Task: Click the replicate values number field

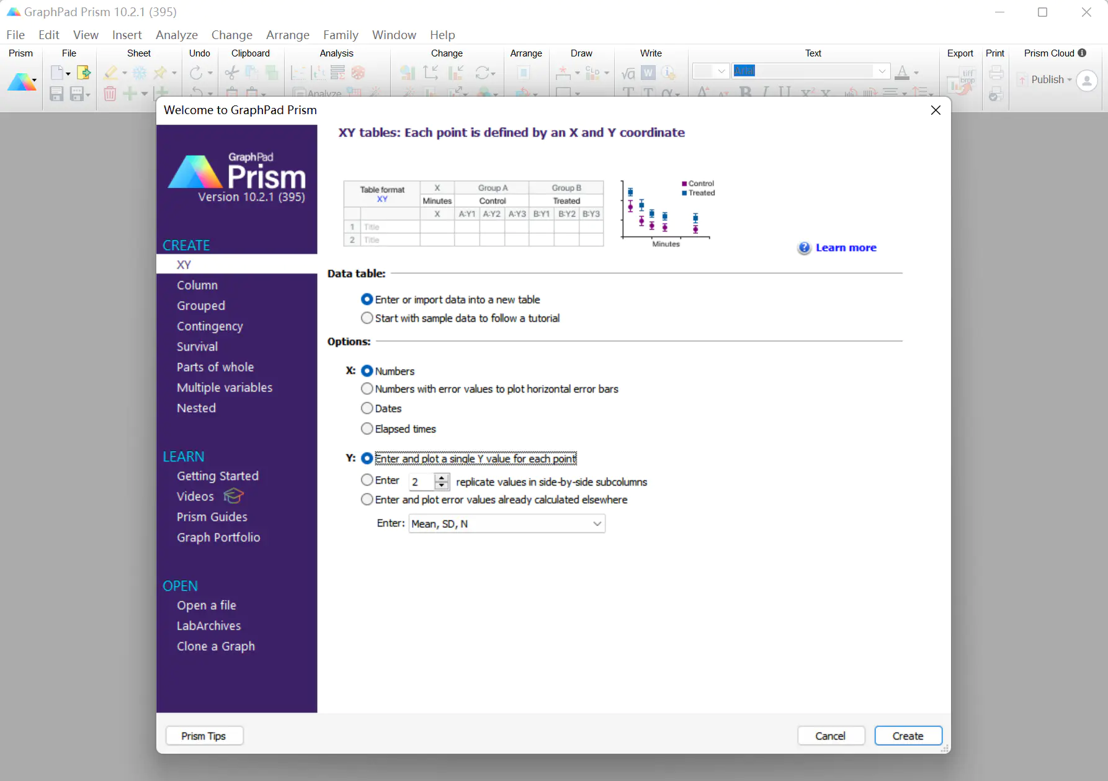Action: click(x=422, y=482)
